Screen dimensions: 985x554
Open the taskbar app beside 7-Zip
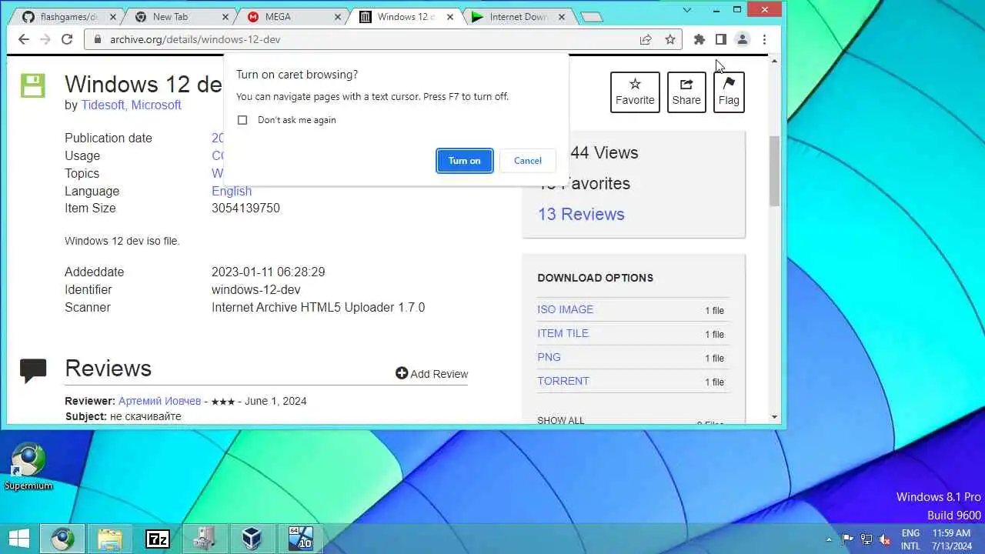(x=205, y=539)
